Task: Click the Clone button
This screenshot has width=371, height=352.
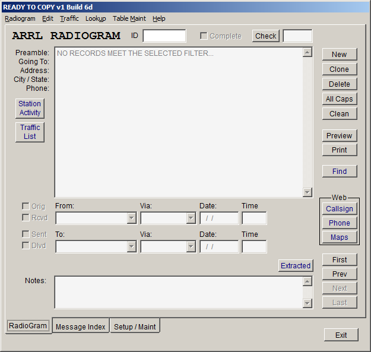Action: click(340, 69)
